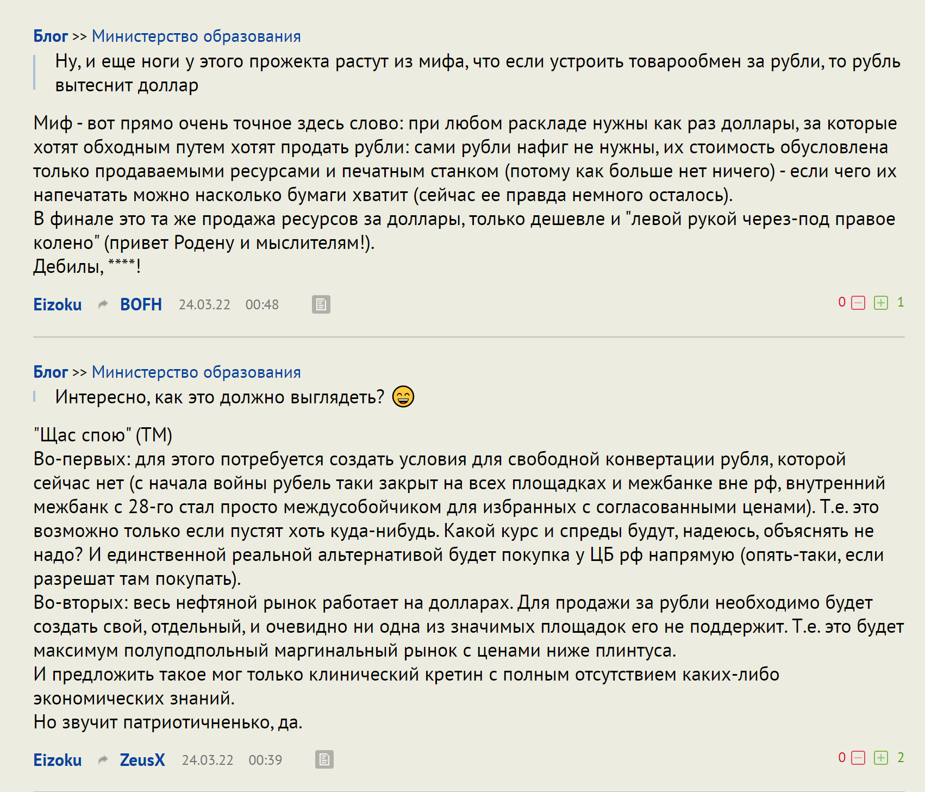Click the reply arrow before ZeusX

(103, 759)
